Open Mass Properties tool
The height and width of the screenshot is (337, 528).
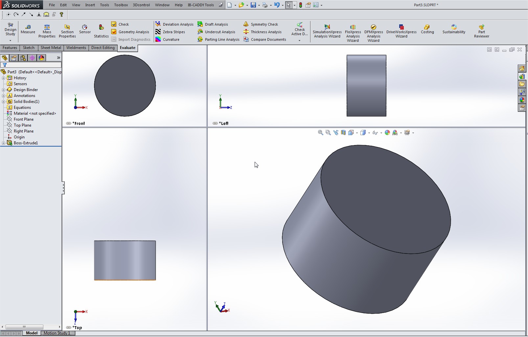point(47,27)
